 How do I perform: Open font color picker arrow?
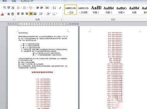click(5, 14)
